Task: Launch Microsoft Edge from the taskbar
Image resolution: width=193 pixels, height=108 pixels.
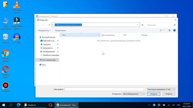Action: (x=19, y=105)
